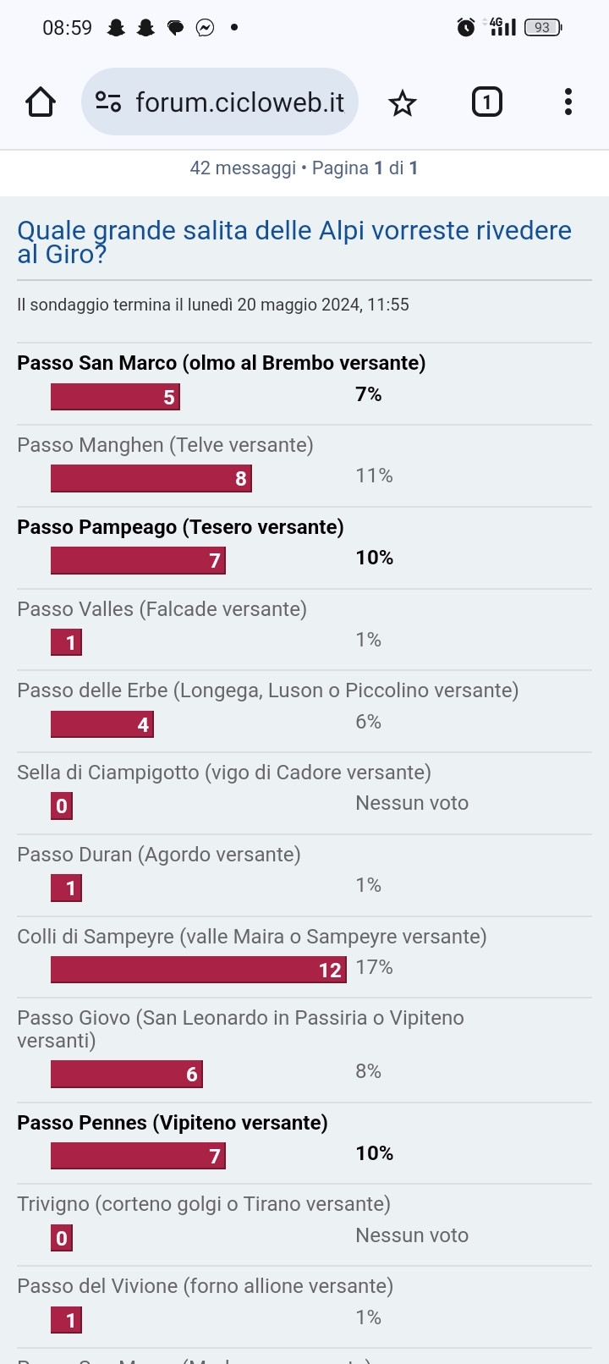Image resolution: width=609 pixels, height=1364 pixels.
Task: Click the Sella di Ciampigotto zero-vote box
Action: pyautogui.click(x=62, y=806)
